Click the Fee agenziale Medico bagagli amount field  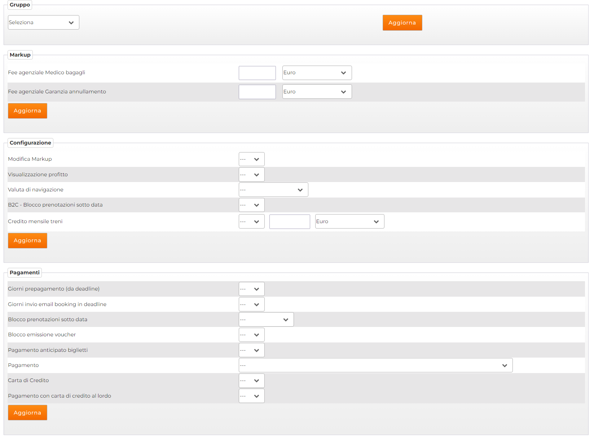(x=257, y=73)
